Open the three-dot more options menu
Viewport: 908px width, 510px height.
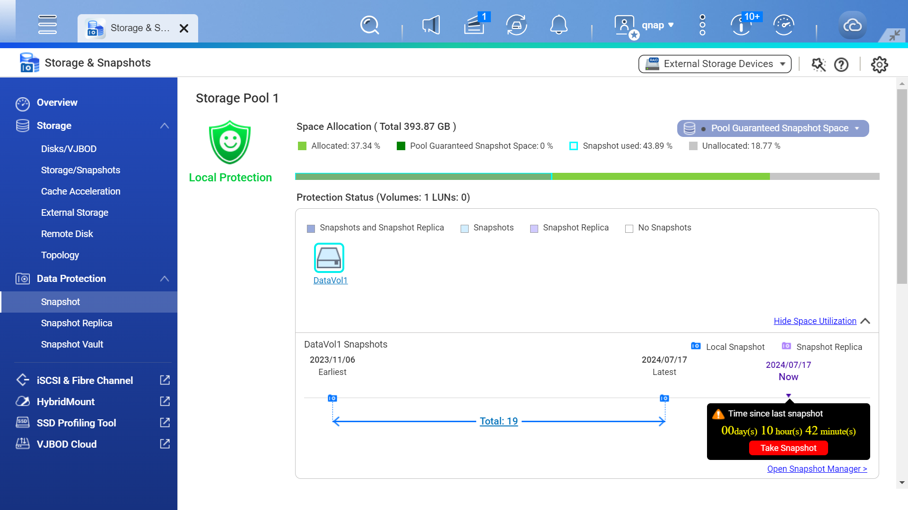click(x=702, y=25)
